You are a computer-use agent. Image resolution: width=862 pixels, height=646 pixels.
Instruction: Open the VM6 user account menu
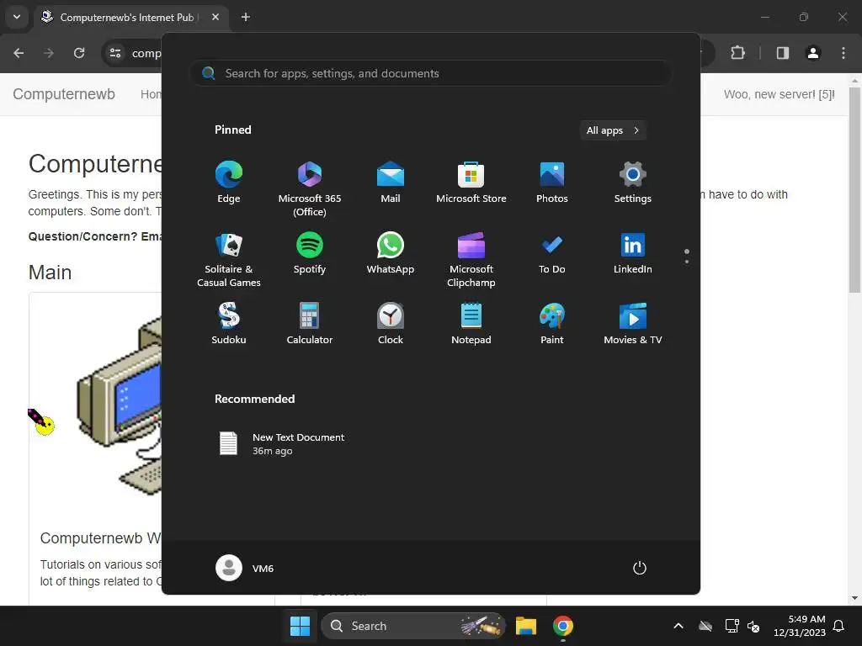click(245, 568)
